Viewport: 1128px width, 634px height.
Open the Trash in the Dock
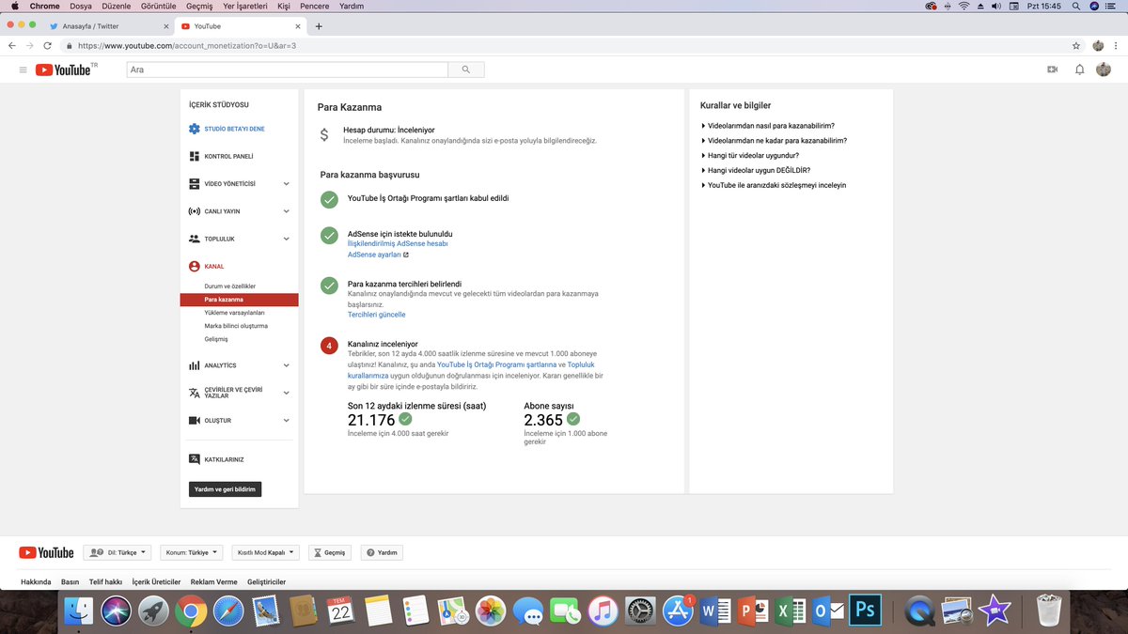point(1048,611)
